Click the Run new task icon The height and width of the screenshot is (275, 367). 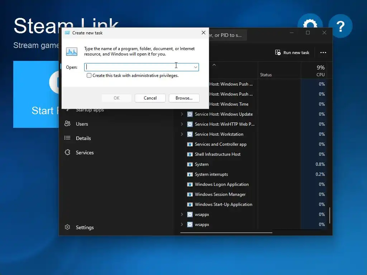point(278,53)
